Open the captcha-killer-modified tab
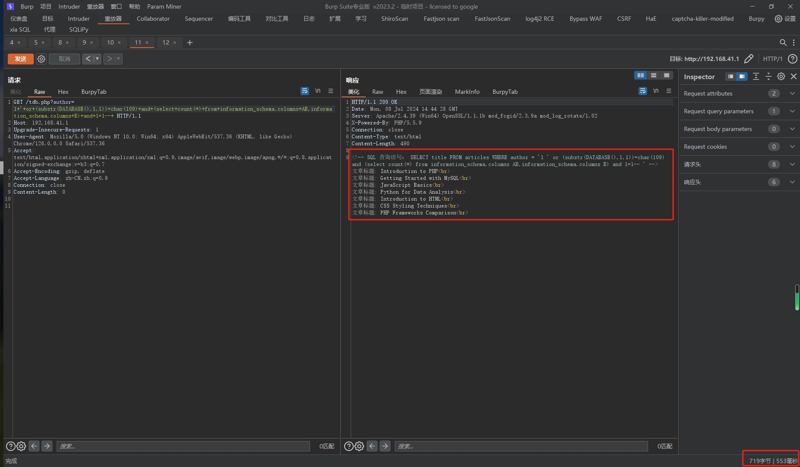Image resolution: width=800 pixels, height=467 pixels. pos(703,19)
